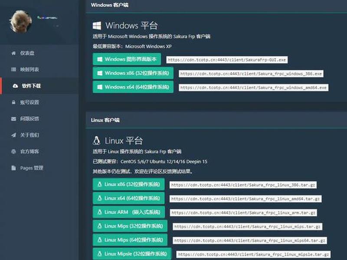Click the large Windows logo by Windows 平台
This screenshot has width=347, height=260.
(97, 26)
